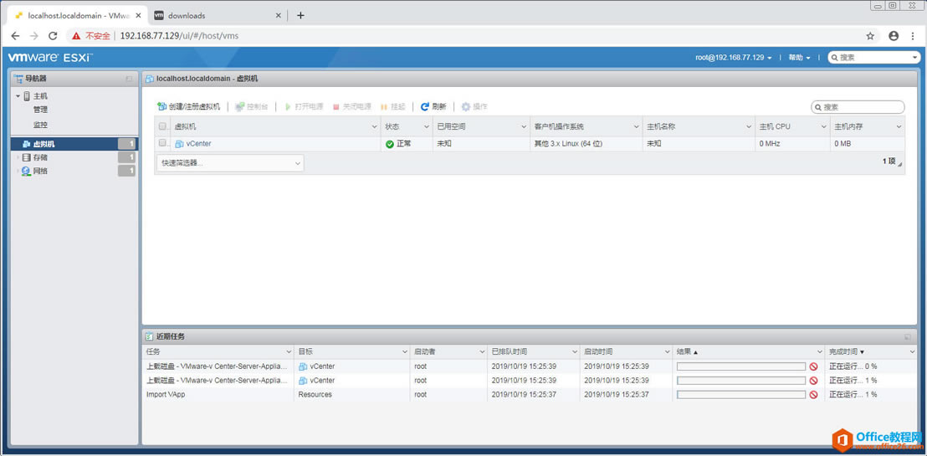The image size is (927, 456).
Task: Open vCenter target link in first task row
Action: click(322, 366)
